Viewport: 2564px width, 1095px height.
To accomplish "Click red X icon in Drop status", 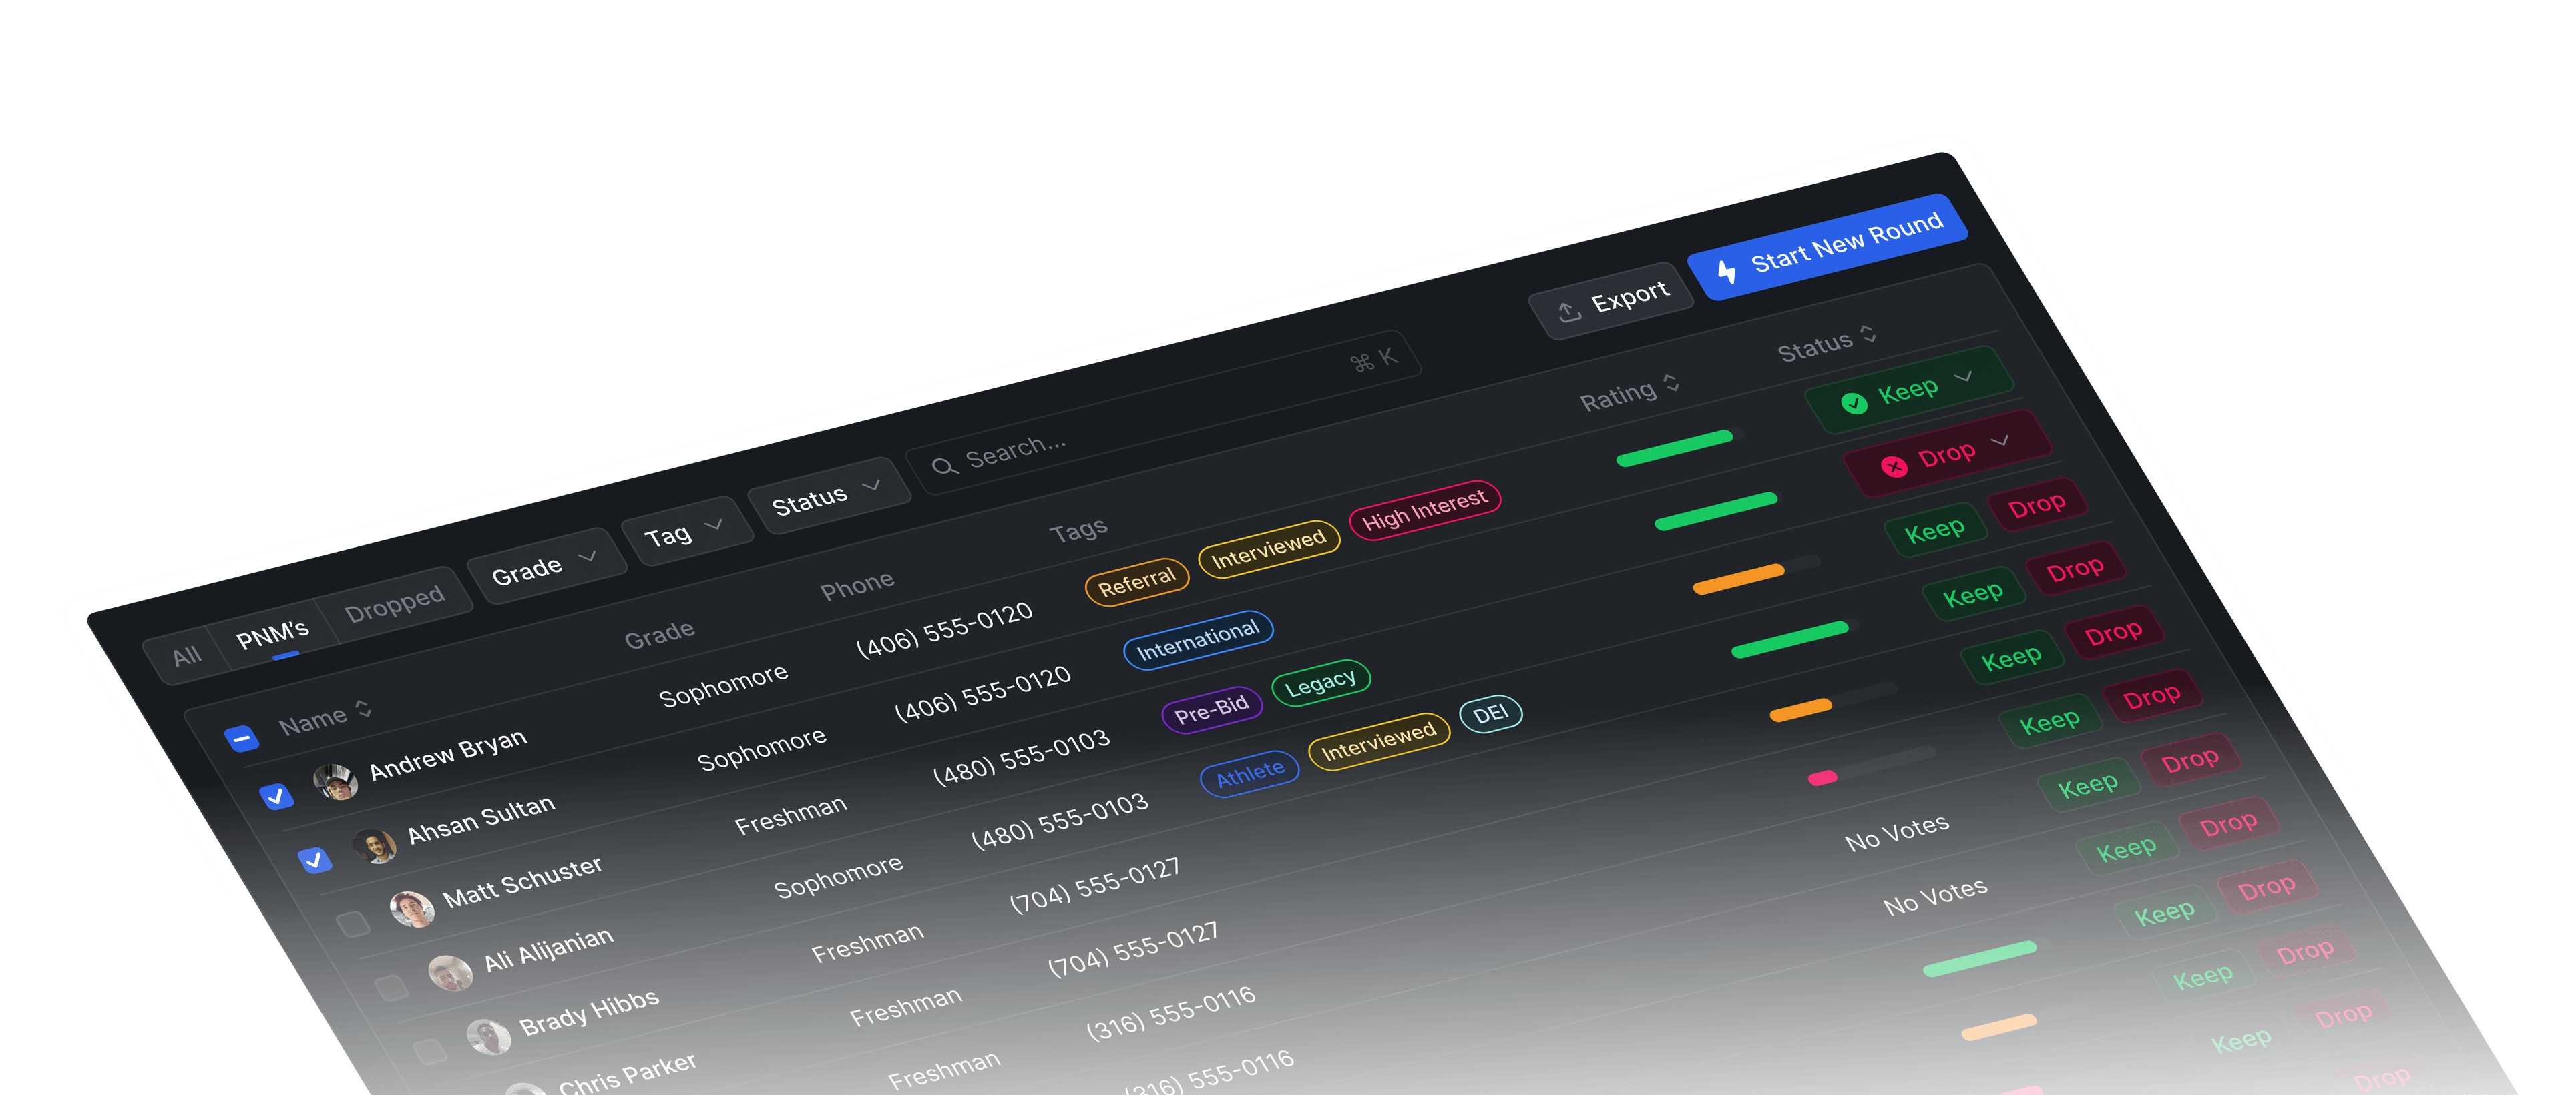I will click(x=1894, y=466).
